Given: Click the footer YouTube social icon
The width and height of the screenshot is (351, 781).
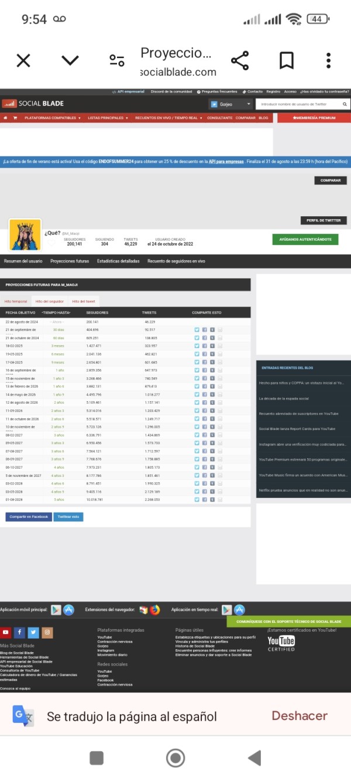Looking at the screenshot, I should click(x=6, y=632).
